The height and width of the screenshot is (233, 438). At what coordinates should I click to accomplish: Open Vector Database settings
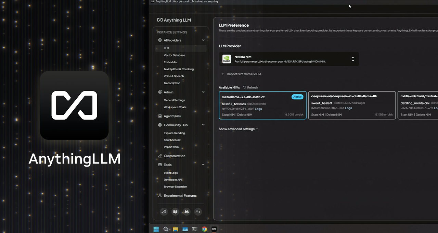click(x=174, y=55)
